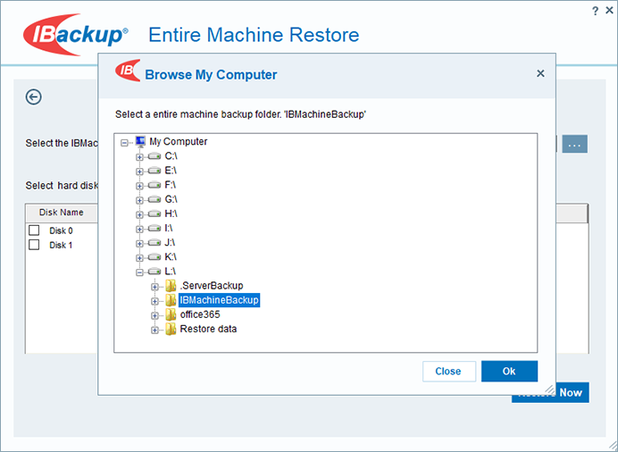
Task: Select the E:\ drive label
Action: (171, 171)
